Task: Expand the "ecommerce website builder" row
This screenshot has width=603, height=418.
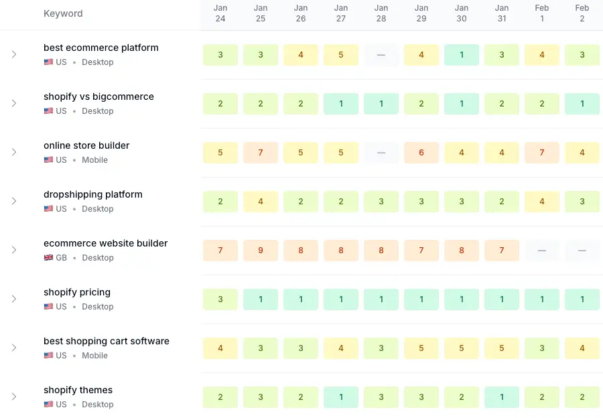Action: tap(15, 251)
